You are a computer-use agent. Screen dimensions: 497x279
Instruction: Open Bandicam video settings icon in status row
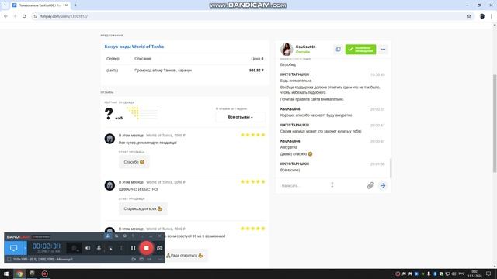point(134,259)
